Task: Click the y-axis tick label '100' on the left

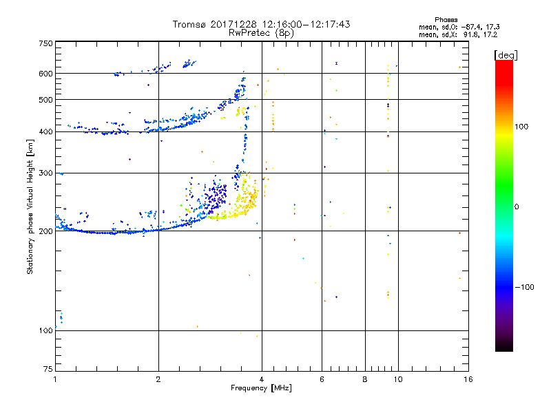Action: point(45,331)
